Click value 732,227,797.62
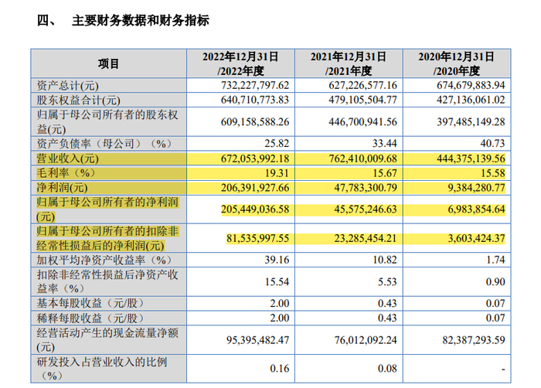Screen dimensions: 541x388 click(255, 85)
